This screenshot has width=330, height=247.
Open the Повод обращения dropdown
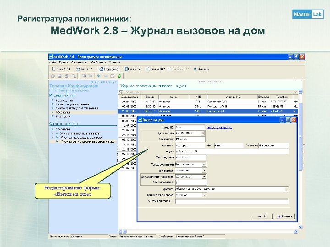(x=204, y=164)
